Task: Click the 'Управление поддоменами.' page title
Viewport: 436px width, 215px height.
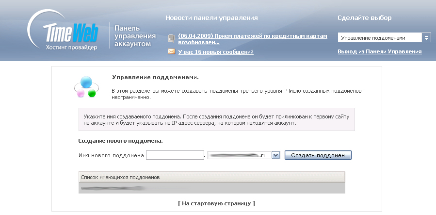Action: [155, 77]
